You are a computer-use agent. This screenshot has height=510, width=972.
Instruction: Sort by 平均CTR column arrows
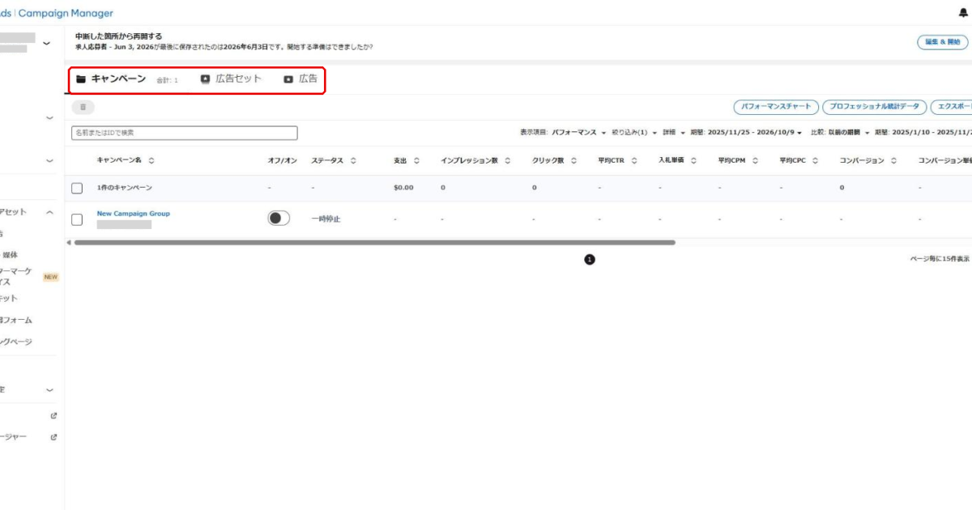pos(634,160)
